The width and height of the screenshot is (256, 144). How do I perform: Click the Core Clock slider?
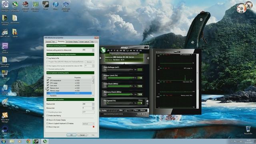120,86
